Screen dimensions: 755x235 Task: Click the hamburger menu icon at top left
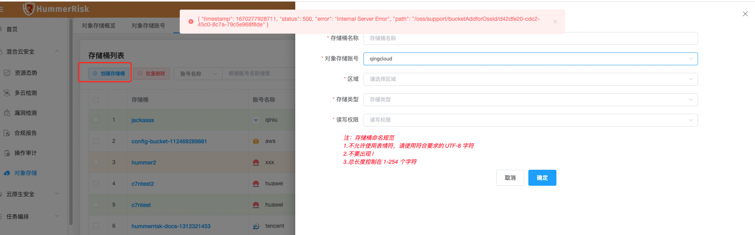point(2,9)
